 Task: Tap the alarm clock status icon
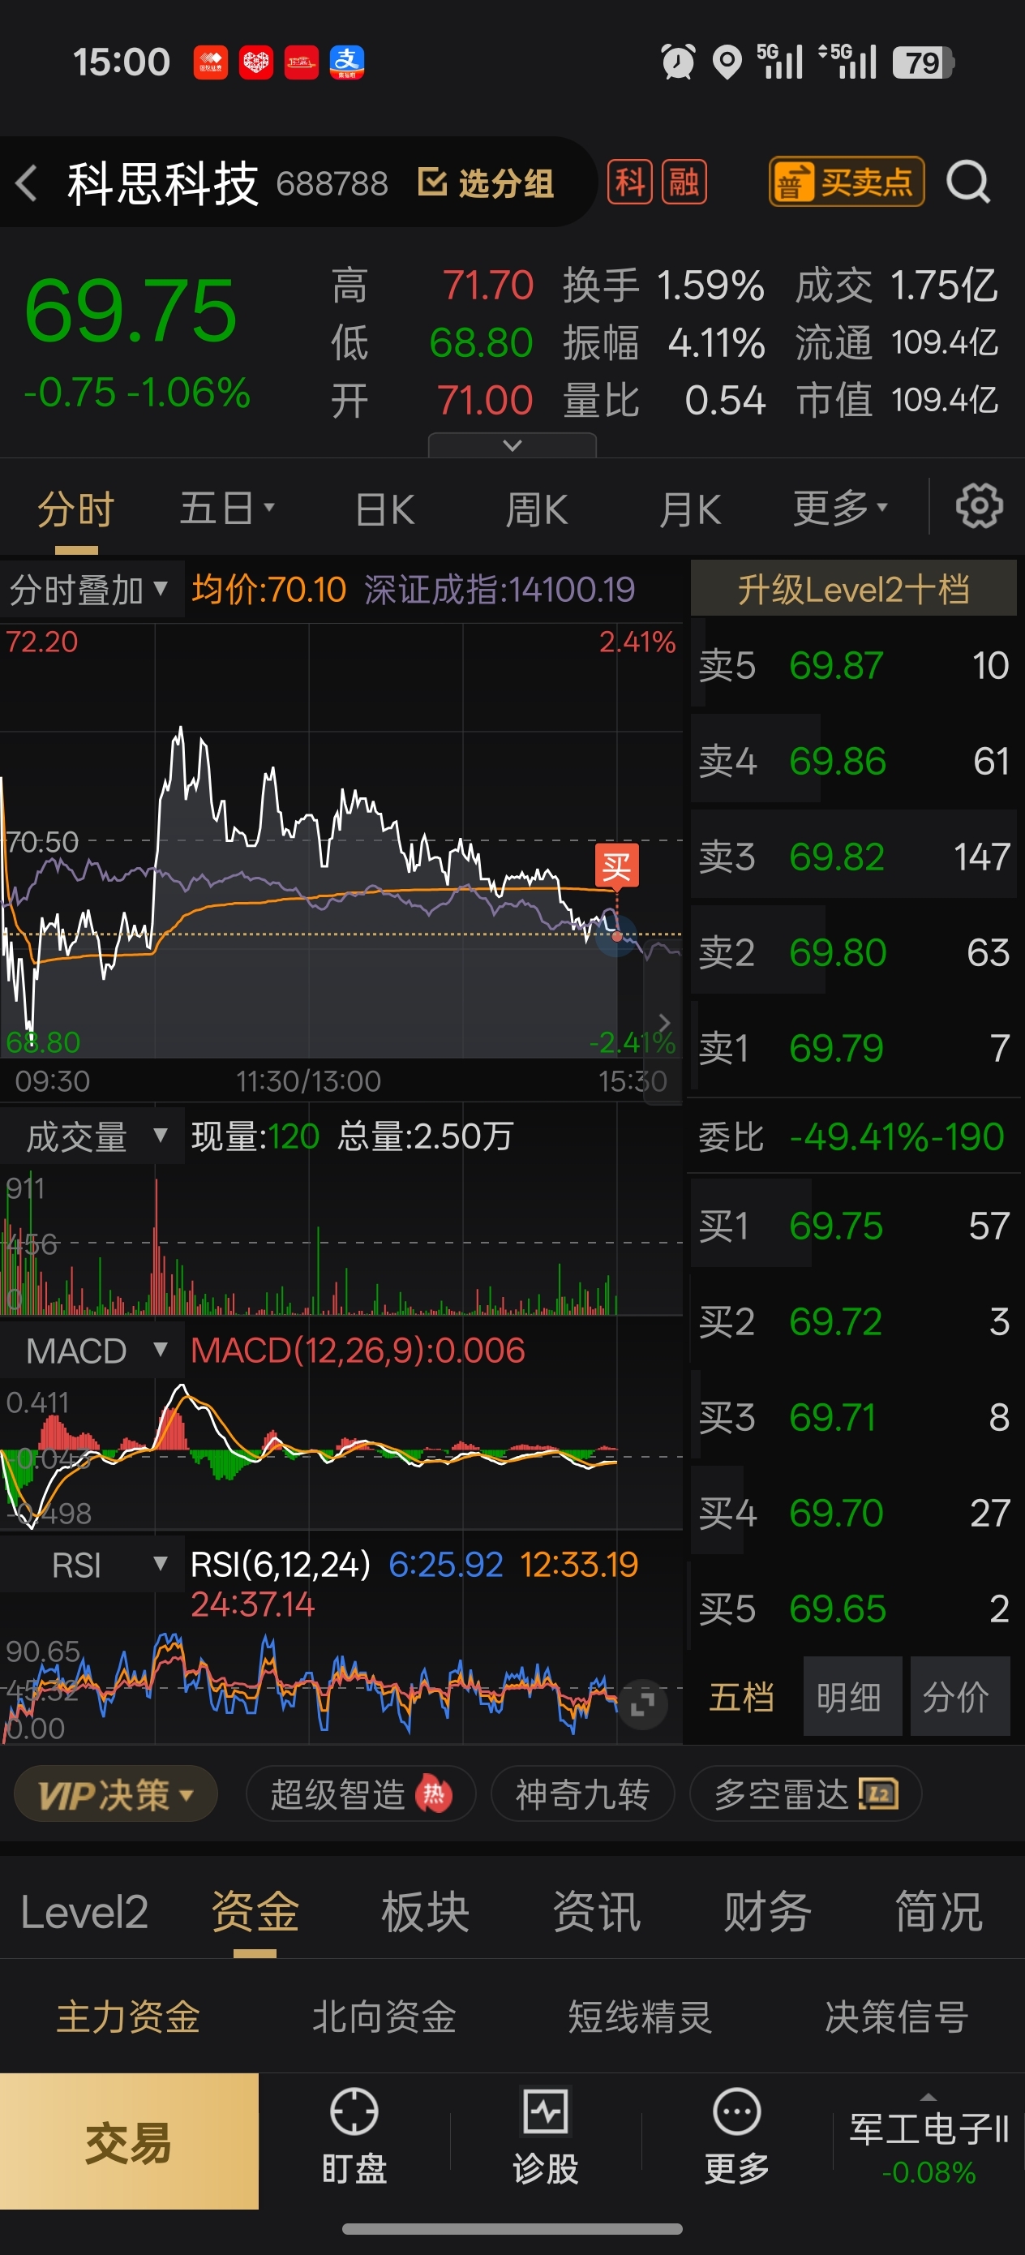point(679,62)
